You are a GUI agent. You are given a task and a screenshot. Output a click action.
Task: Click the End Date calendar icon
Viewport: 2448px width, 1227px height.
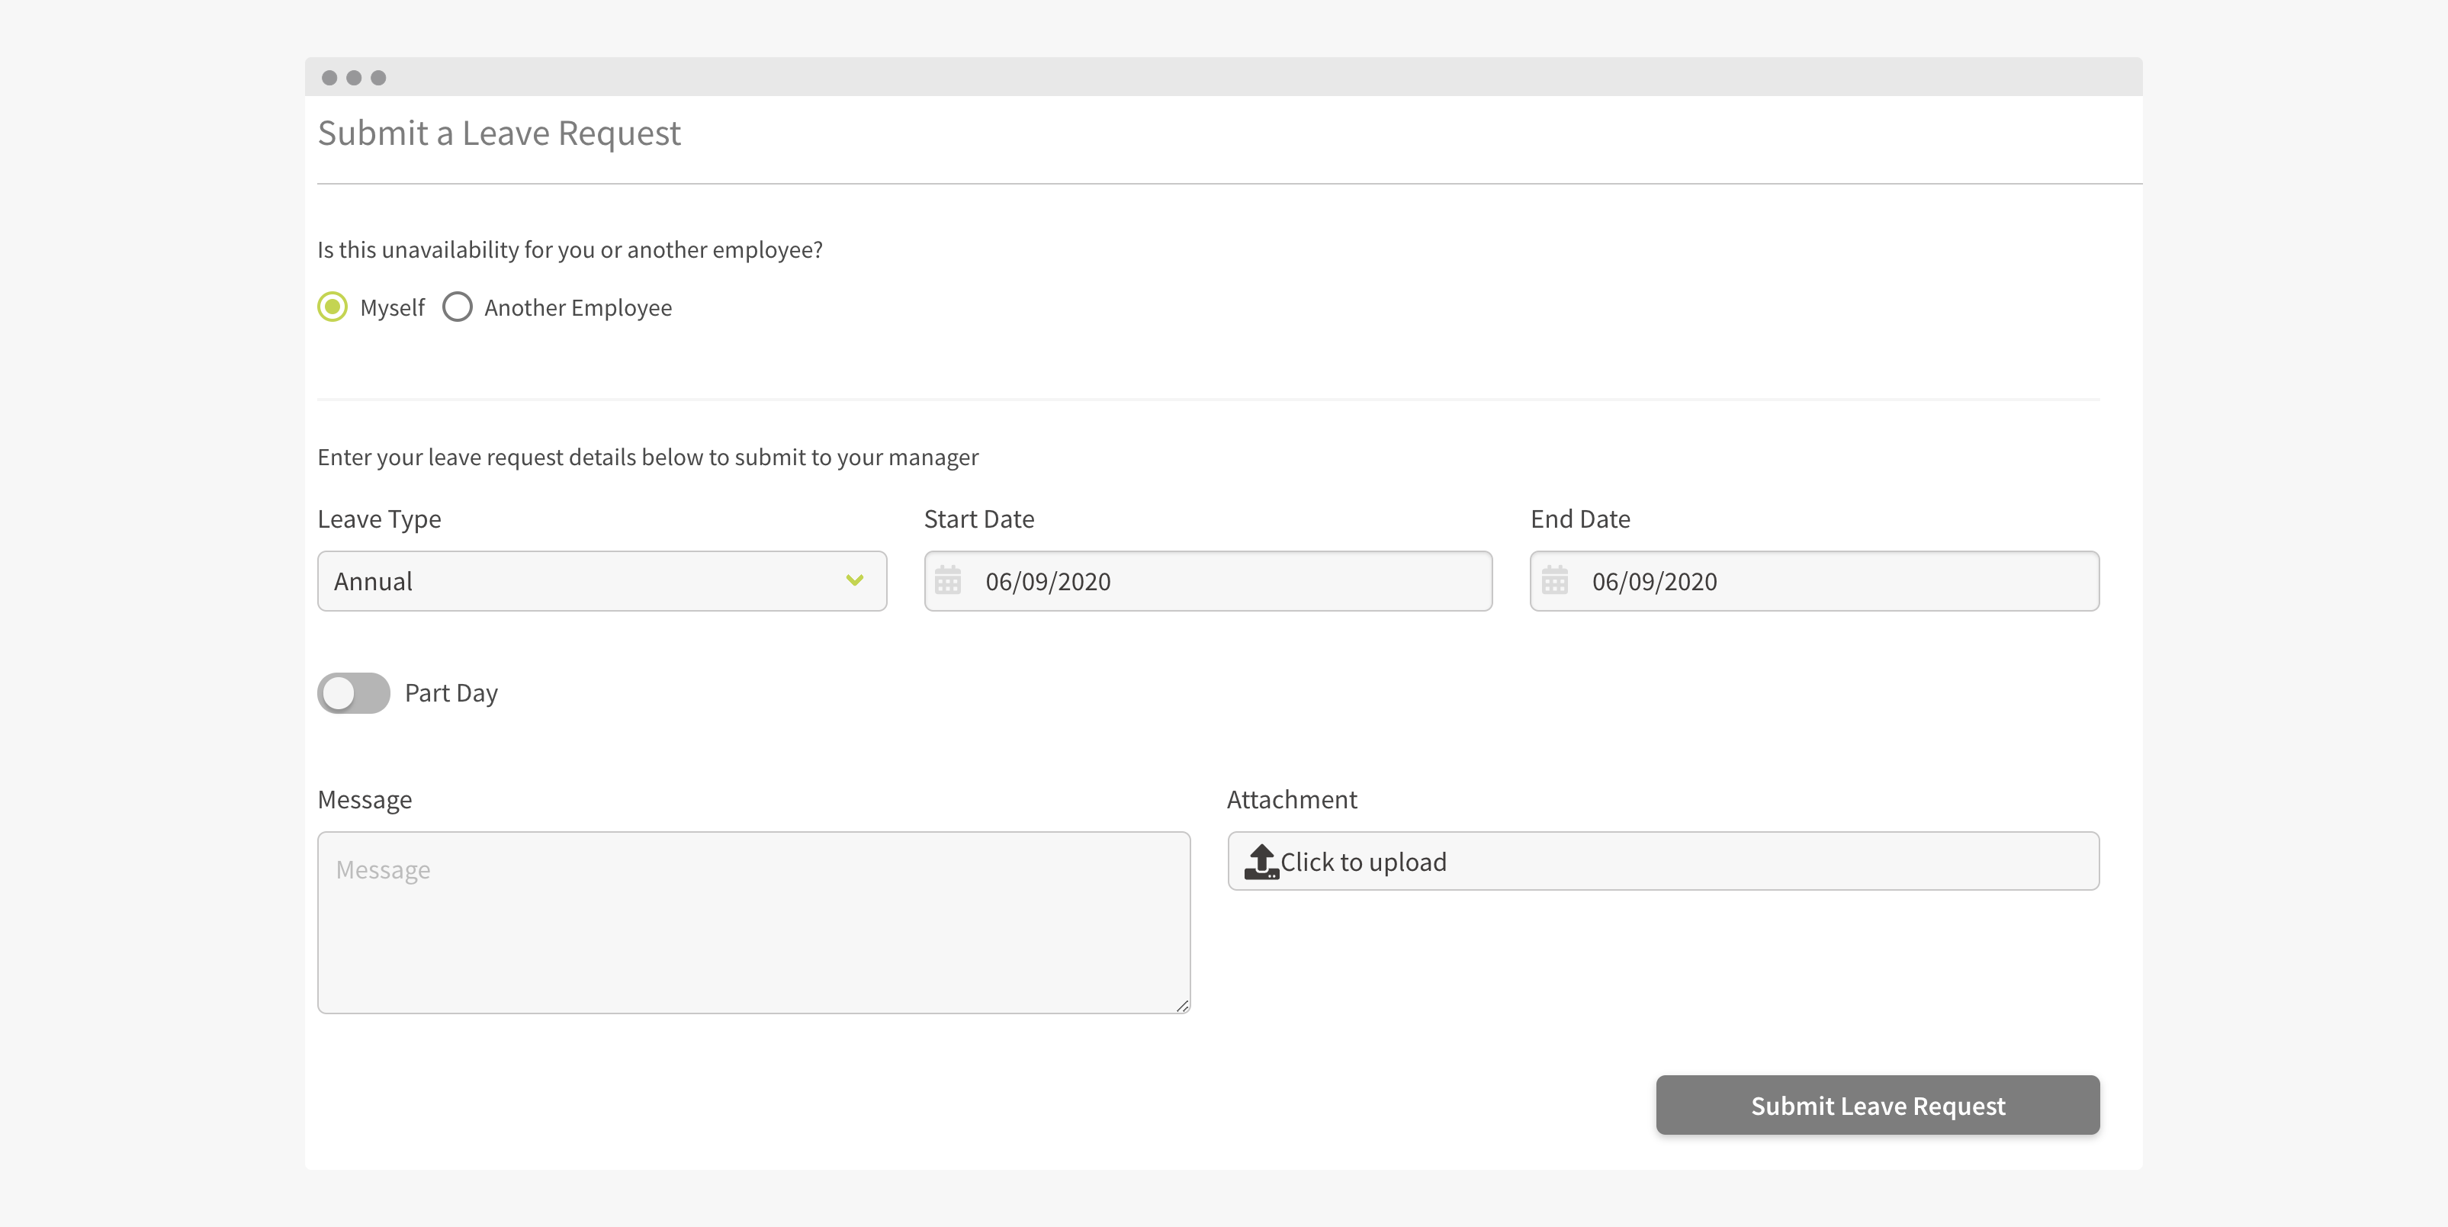tap(1555, 580)
